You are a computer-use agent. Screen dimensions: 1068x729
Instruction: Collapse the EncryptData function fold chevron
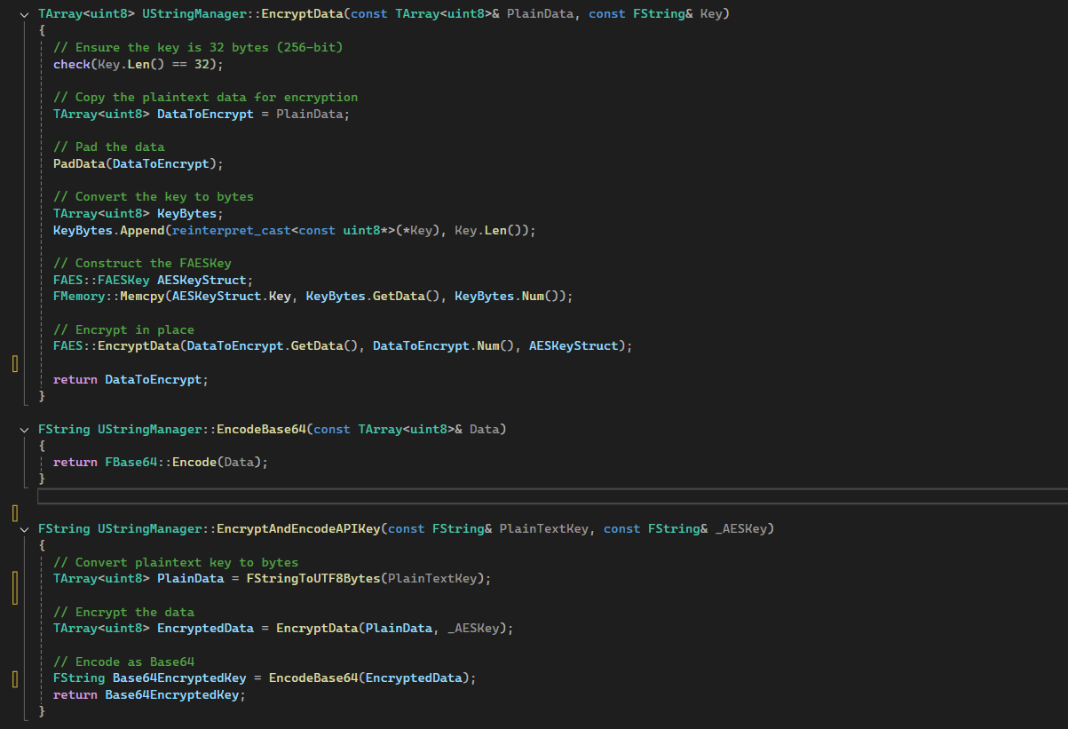tap(24, 14)
